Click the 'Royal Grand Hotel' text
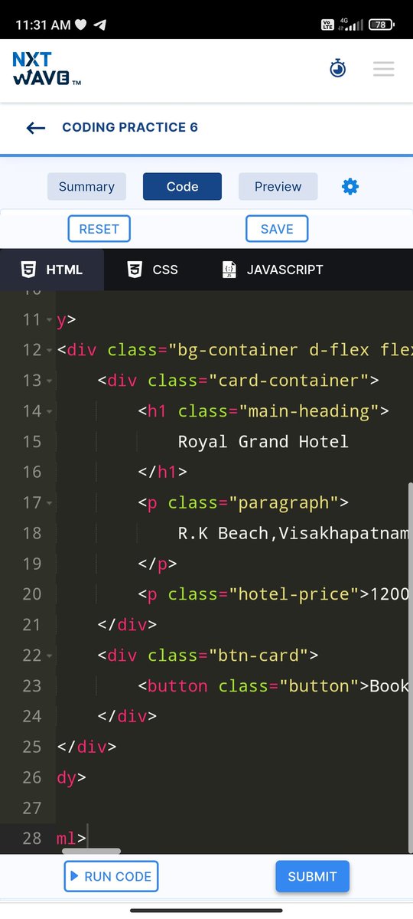The width and height of the screenshot is (413, 919). 263,442
